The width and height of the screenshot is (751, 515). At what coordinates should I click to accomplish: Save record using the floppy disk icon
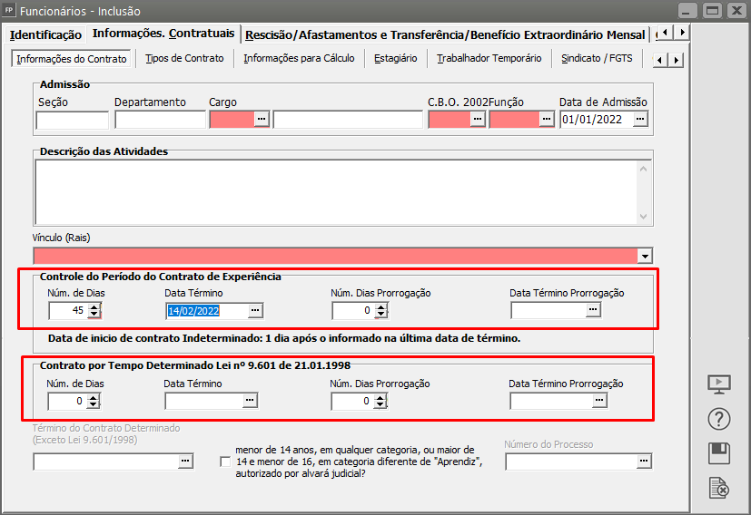(718, 453)
